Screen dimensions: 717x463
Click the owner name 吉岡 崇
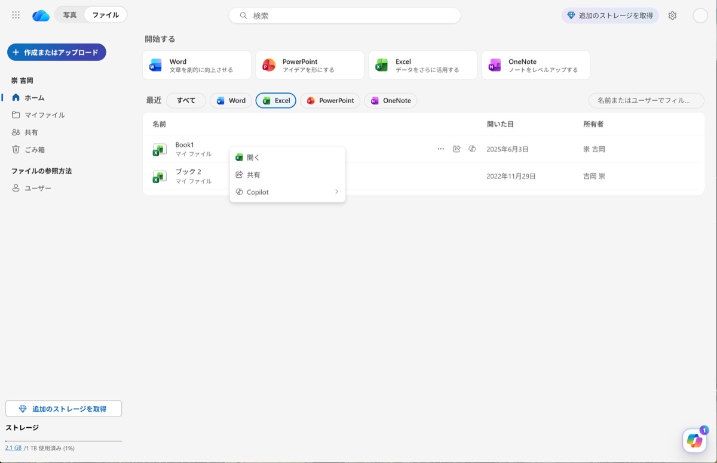594,176
